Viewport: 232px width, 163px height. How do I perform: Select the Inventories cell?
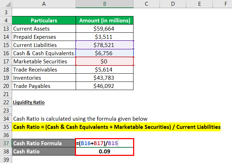coord(44,78)
